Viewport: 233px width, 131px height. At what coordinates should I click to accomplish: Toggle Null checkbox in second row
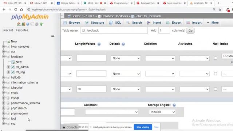click(x=216, y=74)
